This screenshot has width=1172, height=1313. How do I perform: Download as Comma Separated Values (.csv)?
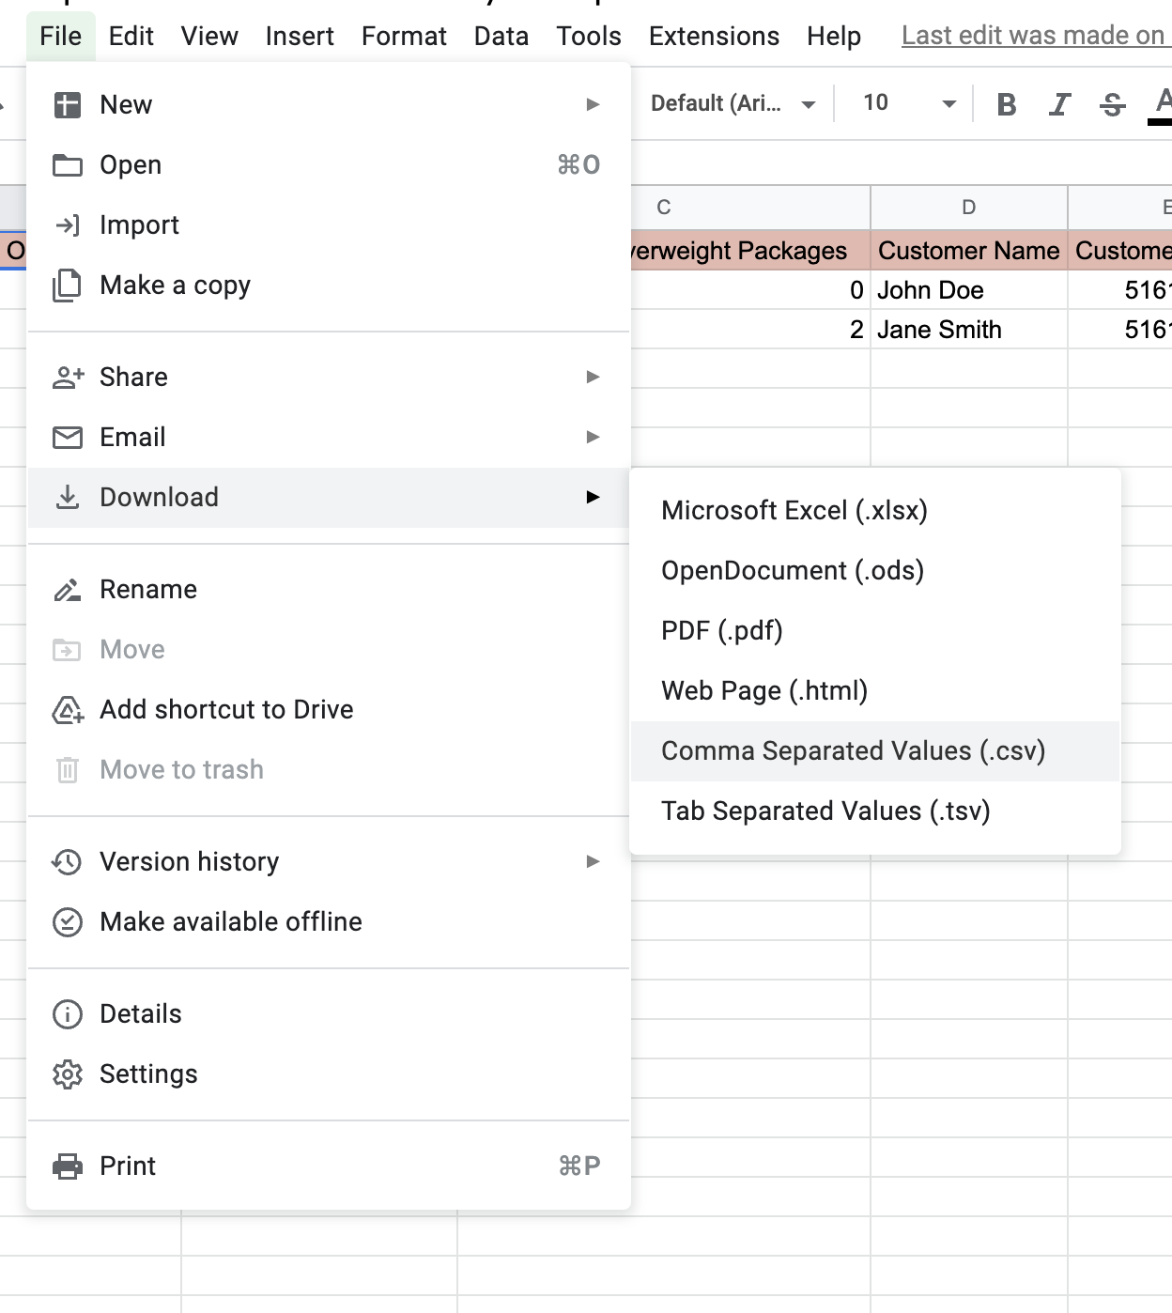tap(853, 750)
